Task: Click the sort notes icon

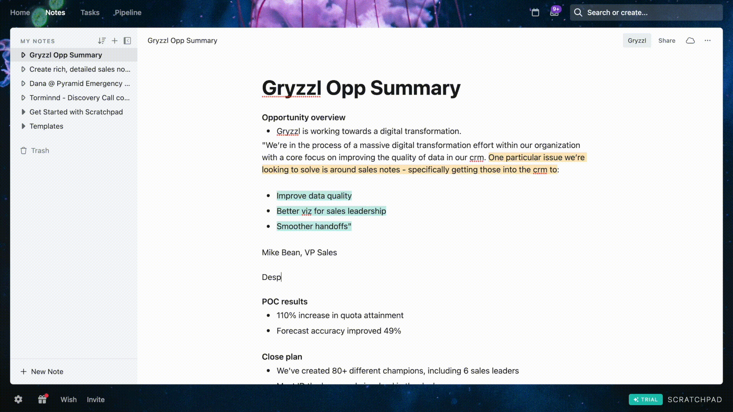Action: click(102, 41)
